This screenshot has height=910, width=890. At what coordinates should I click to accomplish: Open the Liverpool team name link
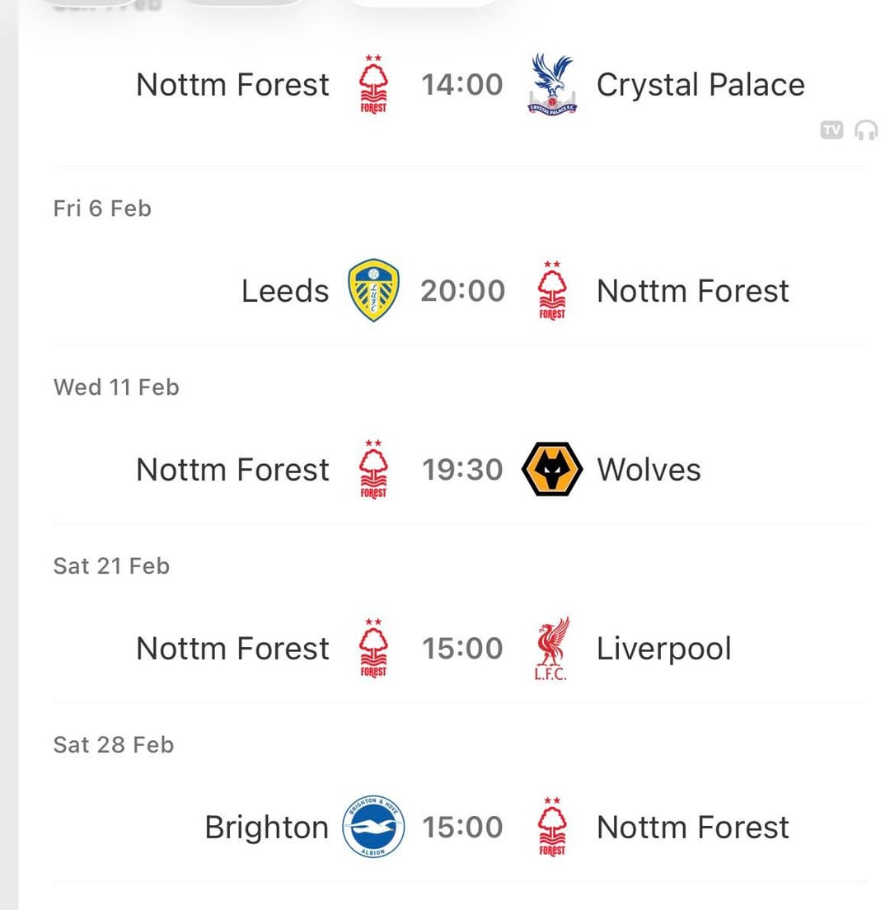tap(663, 648)
